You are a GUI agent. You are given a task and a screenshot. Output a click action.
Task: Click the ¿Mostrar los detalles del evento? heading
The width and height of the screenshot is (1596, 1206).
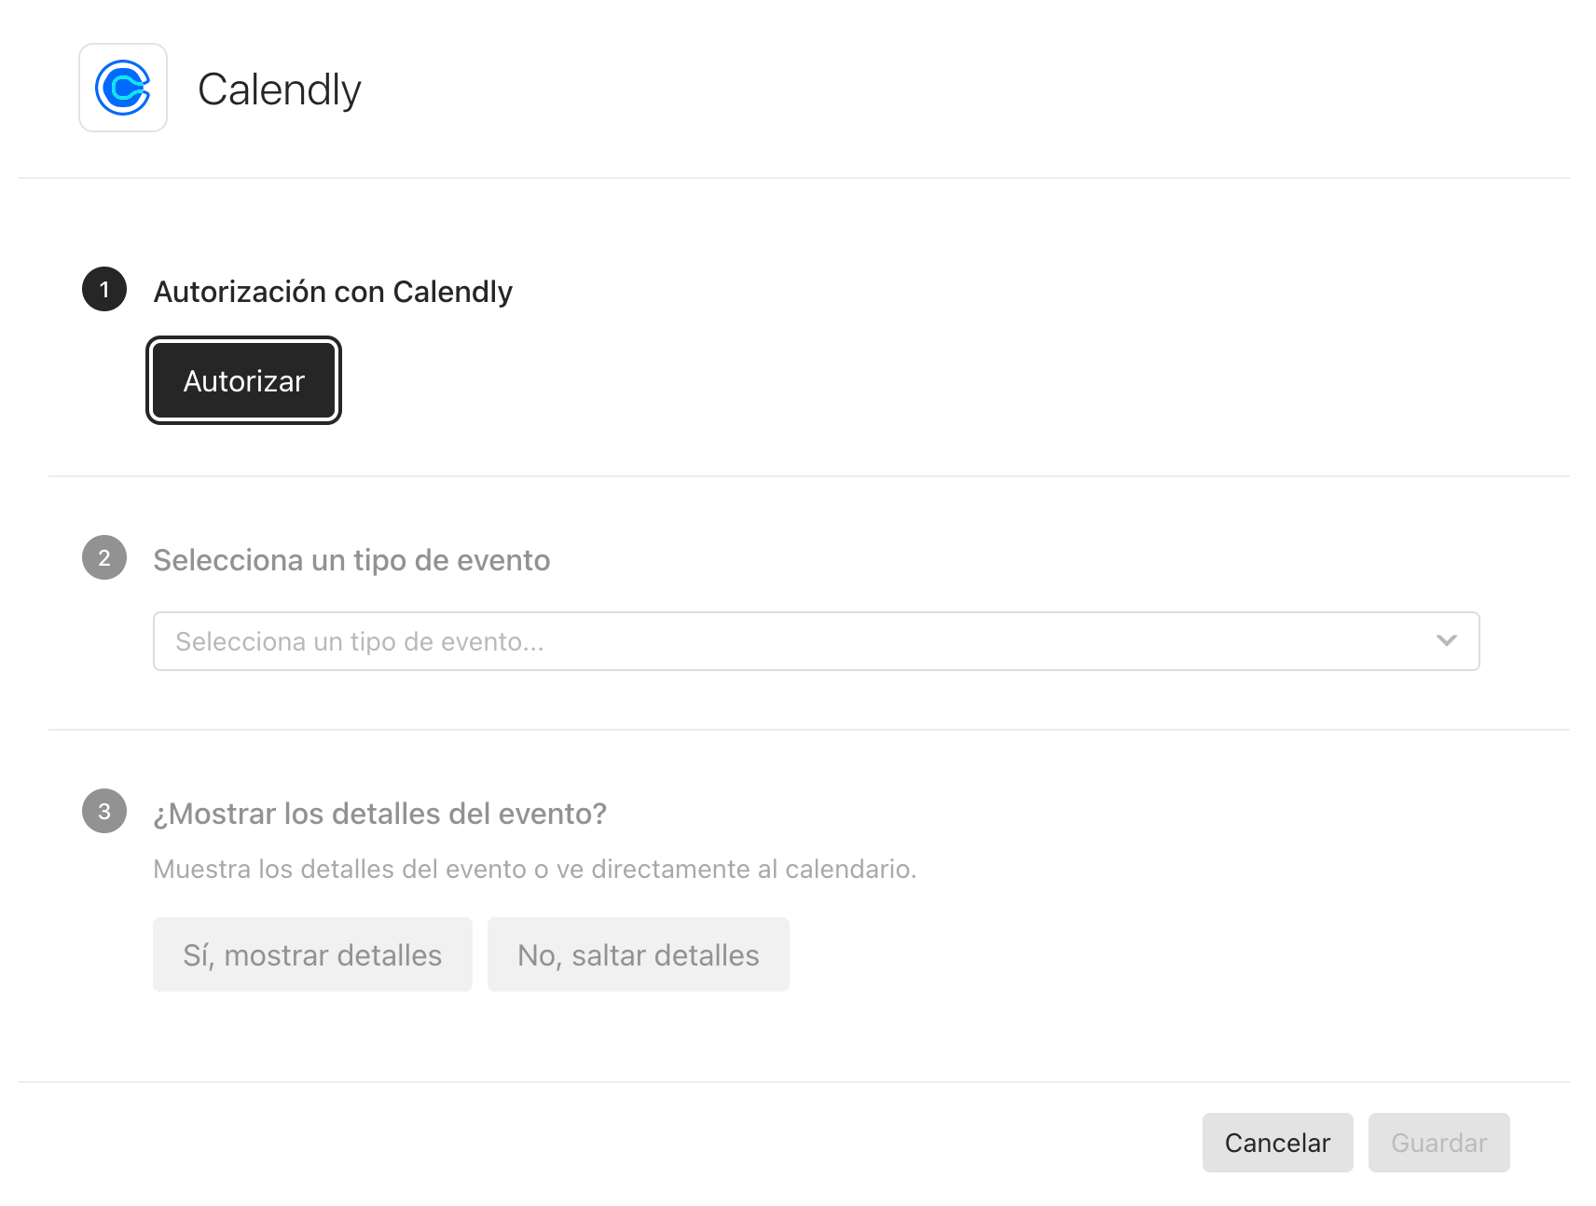[x=379, y=814]
